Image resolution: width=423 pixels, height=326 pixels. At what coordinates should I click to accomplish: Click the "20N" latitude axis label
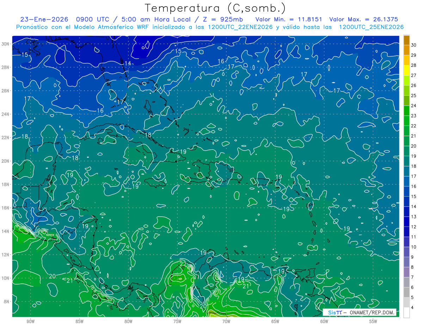(6, 161)
